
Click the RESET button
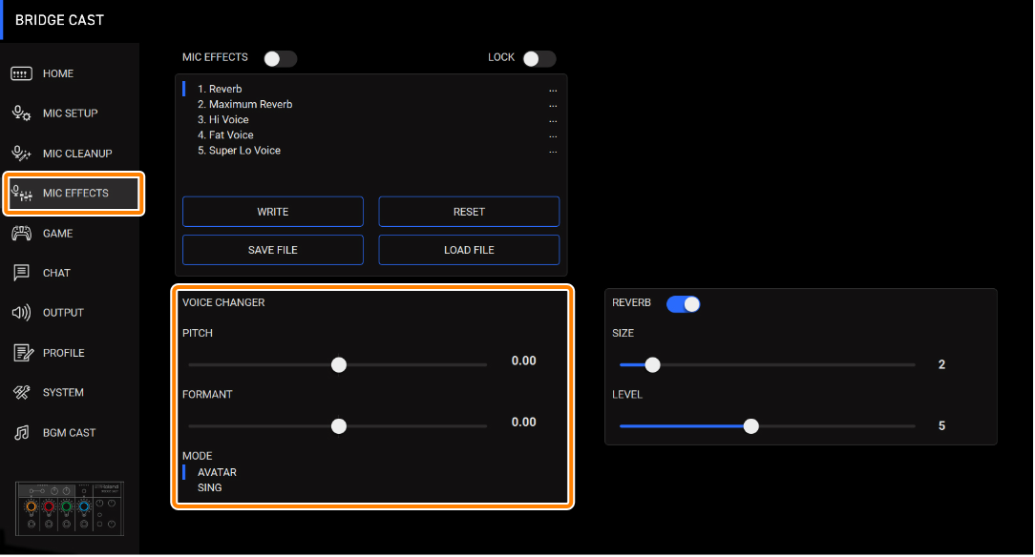tap(469, 212)
